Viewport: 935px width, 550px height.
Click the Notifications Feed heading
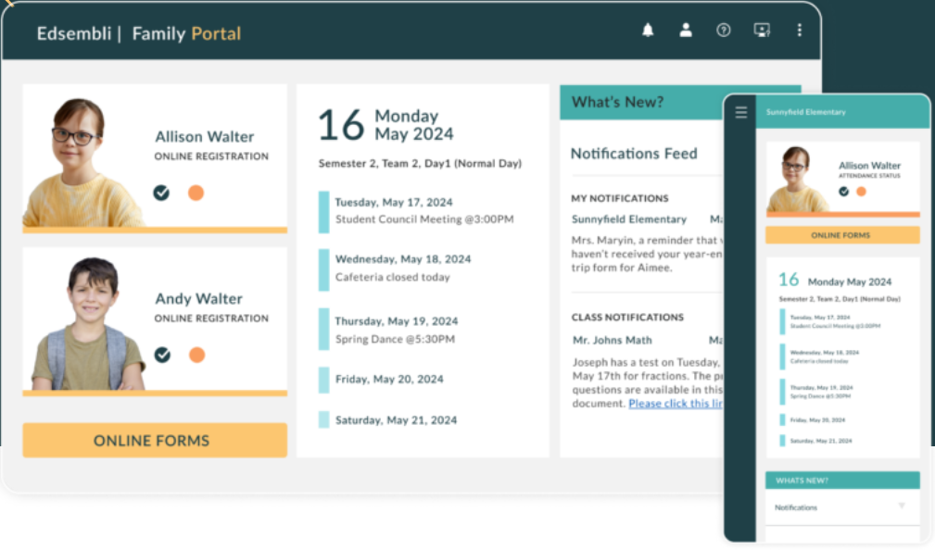pos(634,154)
